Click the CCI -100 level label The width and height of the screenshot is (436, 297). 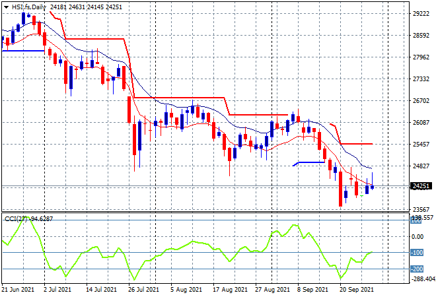click(417, 253)
